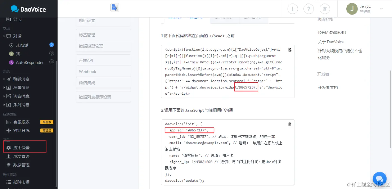Image resolution: width=392 pixels, height=189 pixels.
Task: Click the 管理员 role label
Action: click(x=365, y=12)
